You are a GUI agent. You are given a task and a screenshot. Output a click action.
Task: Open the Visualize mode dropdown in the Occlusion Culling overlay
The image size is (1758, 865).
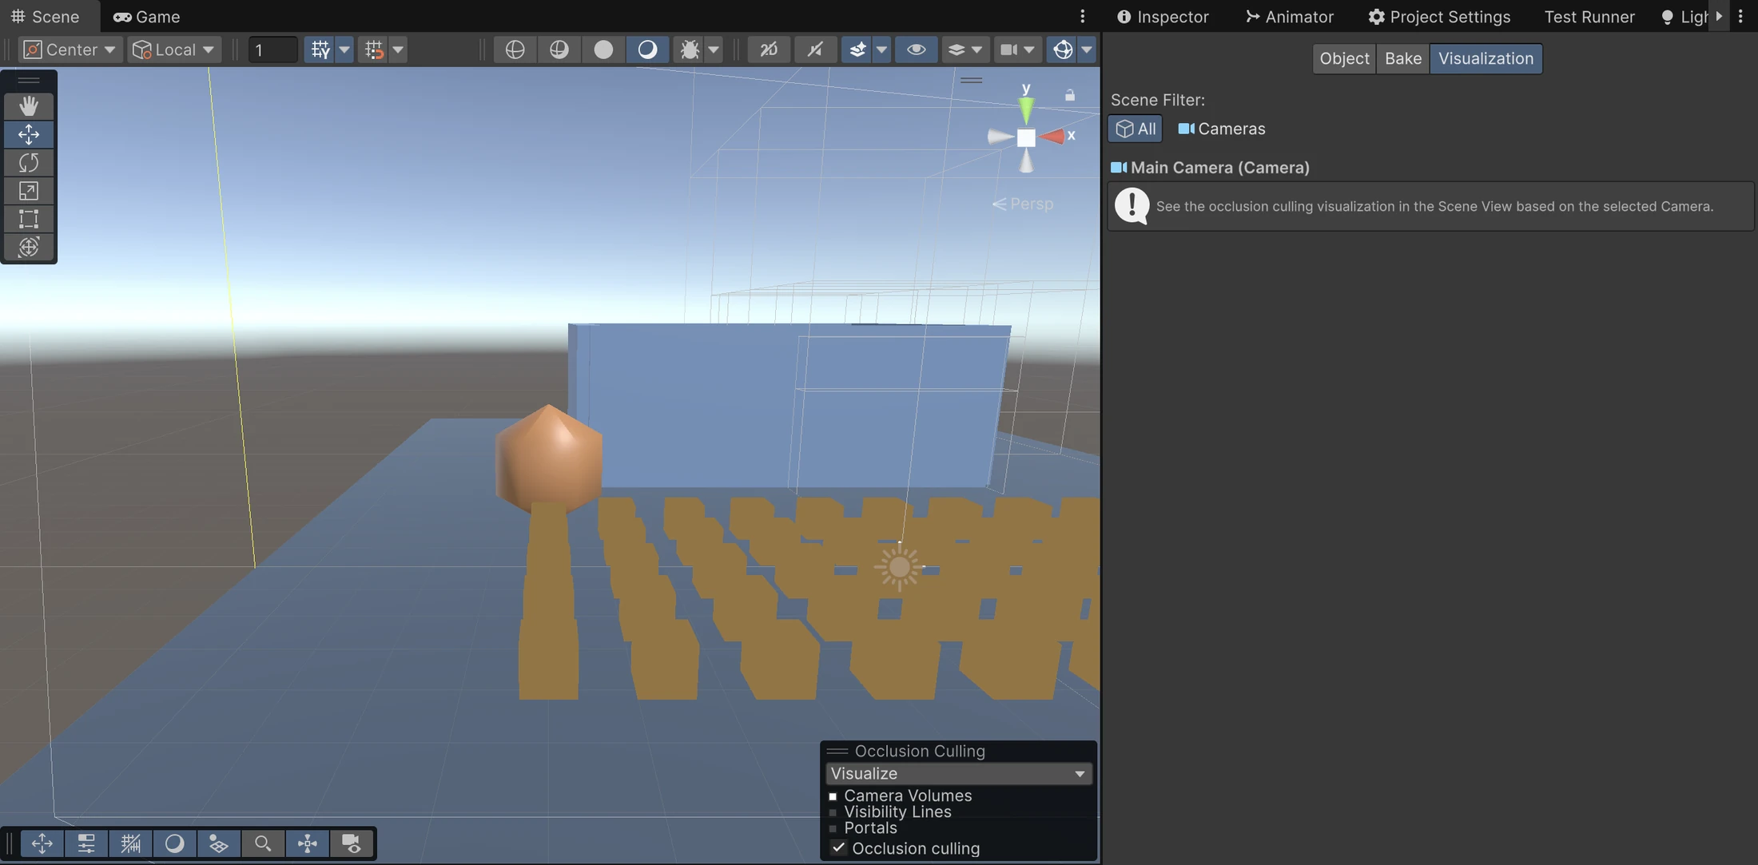(x=958, y=773)
